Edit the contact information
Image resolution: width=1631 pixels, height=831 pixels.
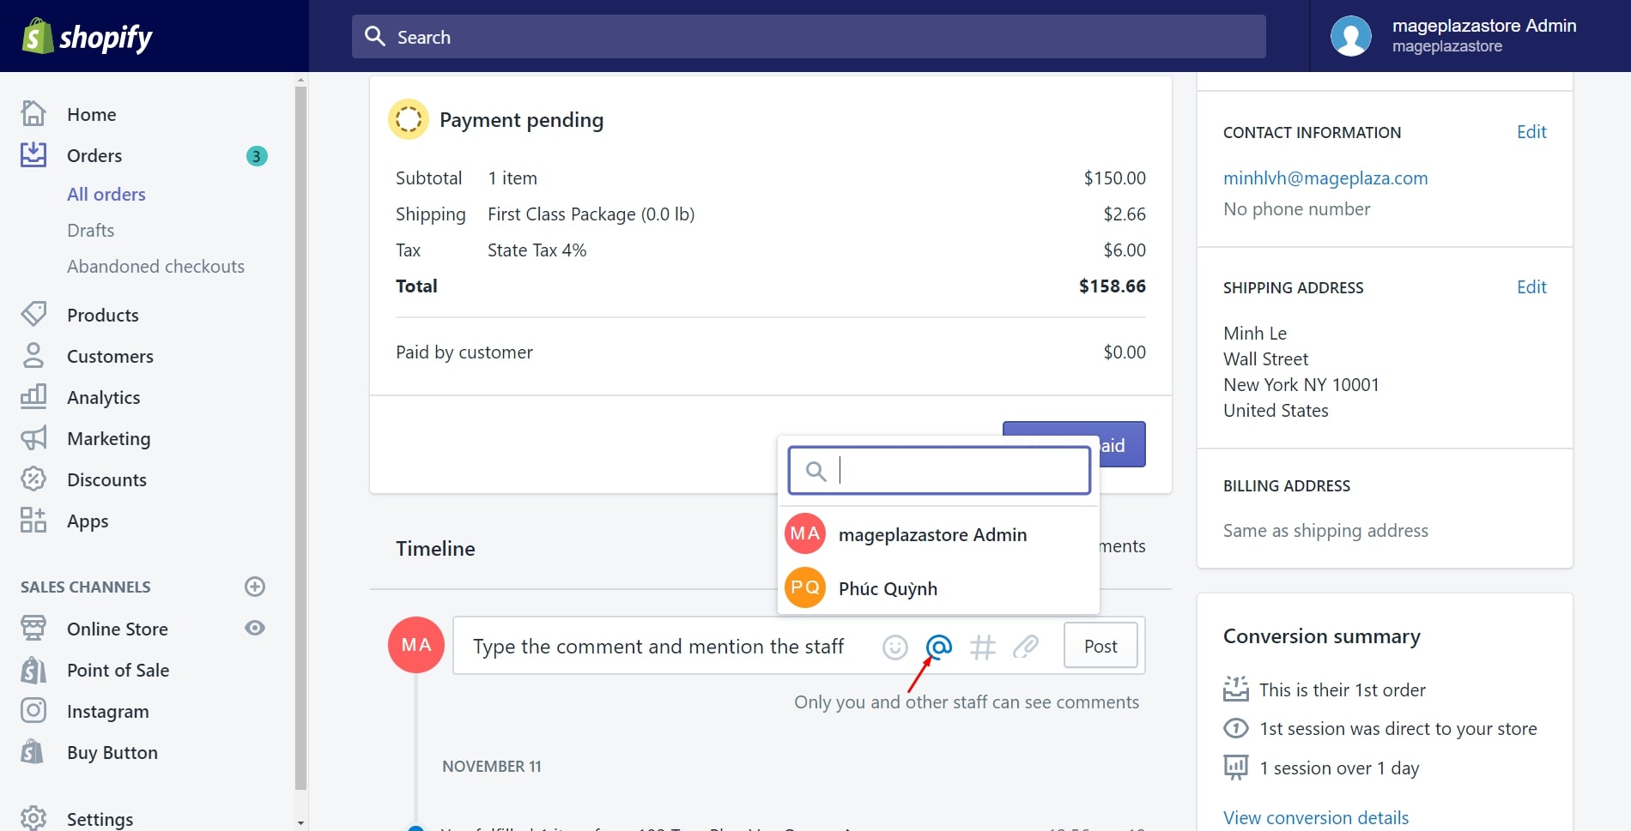click(1531, 132)
